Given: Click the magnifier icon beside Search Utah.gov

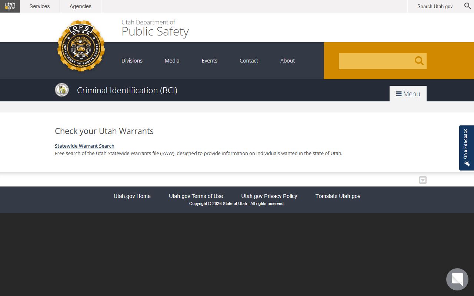Looking at the screenshot, I should [468, 6].
